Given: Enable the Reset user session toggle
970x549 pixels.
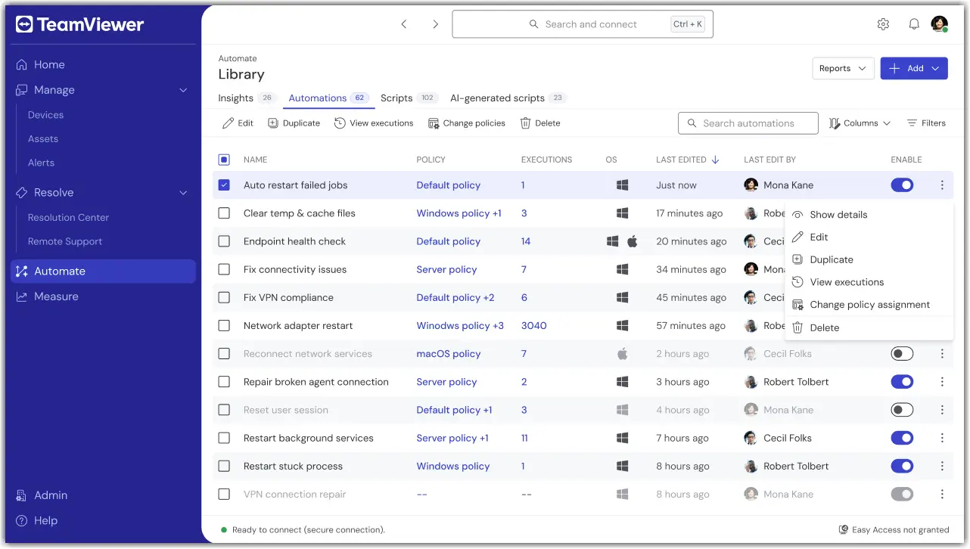Looking at the screenshot, I should click(x=902, y=410).
